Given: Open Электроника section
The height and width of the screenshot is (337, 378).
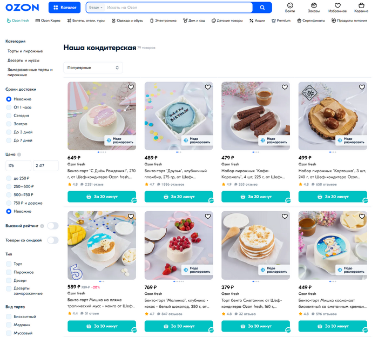Looking at the screenshot, I should click(x=163, y=21).
